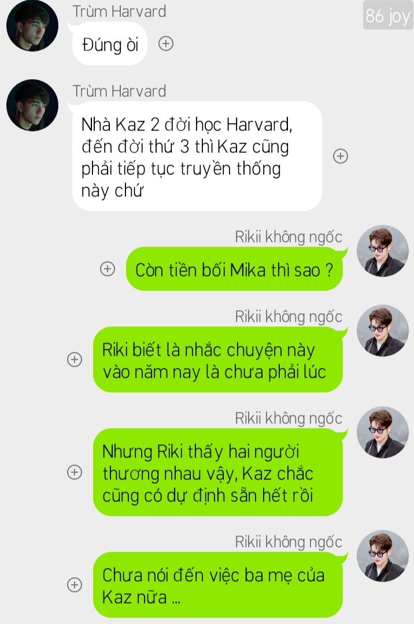
Task: Tap plus icon beside "Riki biết là nhắc" message
Action: point(75,359)
